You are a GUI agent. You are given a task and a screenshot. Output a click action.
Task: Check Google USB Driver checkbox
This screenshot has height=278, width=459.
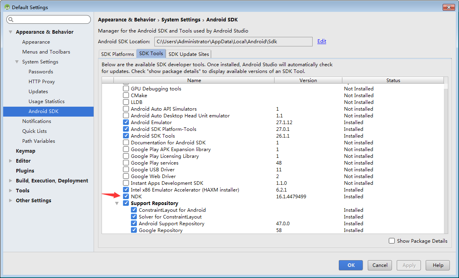pos(126,169)
